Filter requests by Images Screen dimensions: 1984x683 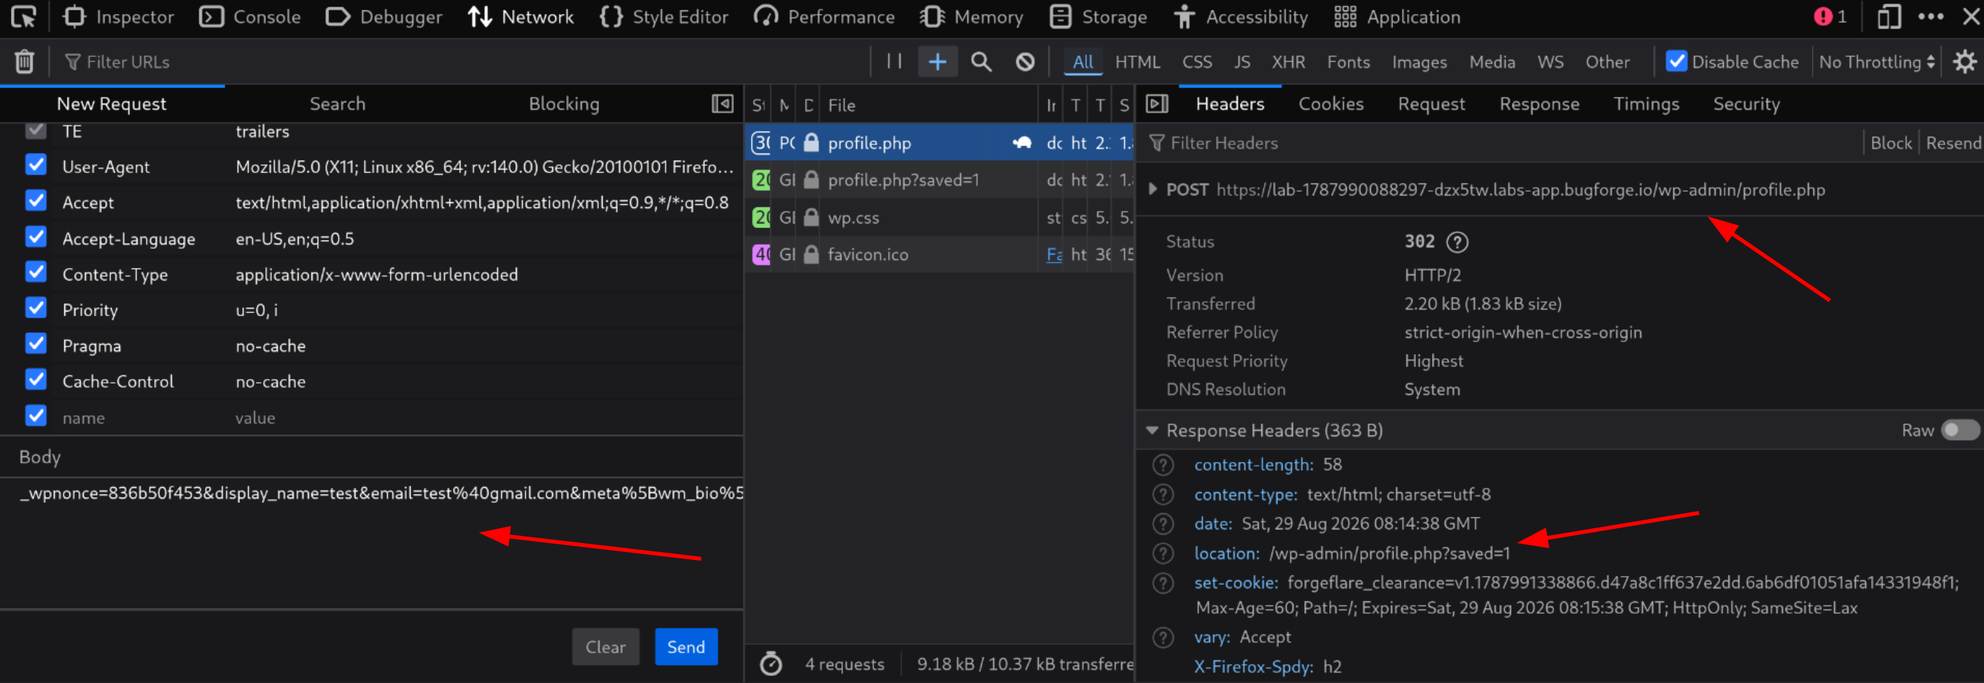pos(1419,62)
